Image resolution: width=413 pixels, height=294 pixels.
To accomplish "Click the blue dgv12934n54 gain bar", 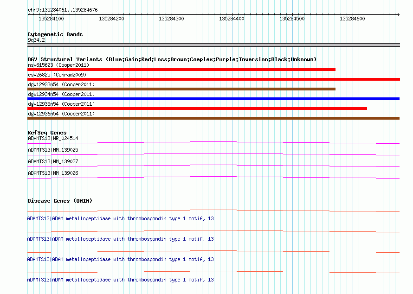I will [x=213, y=99].
